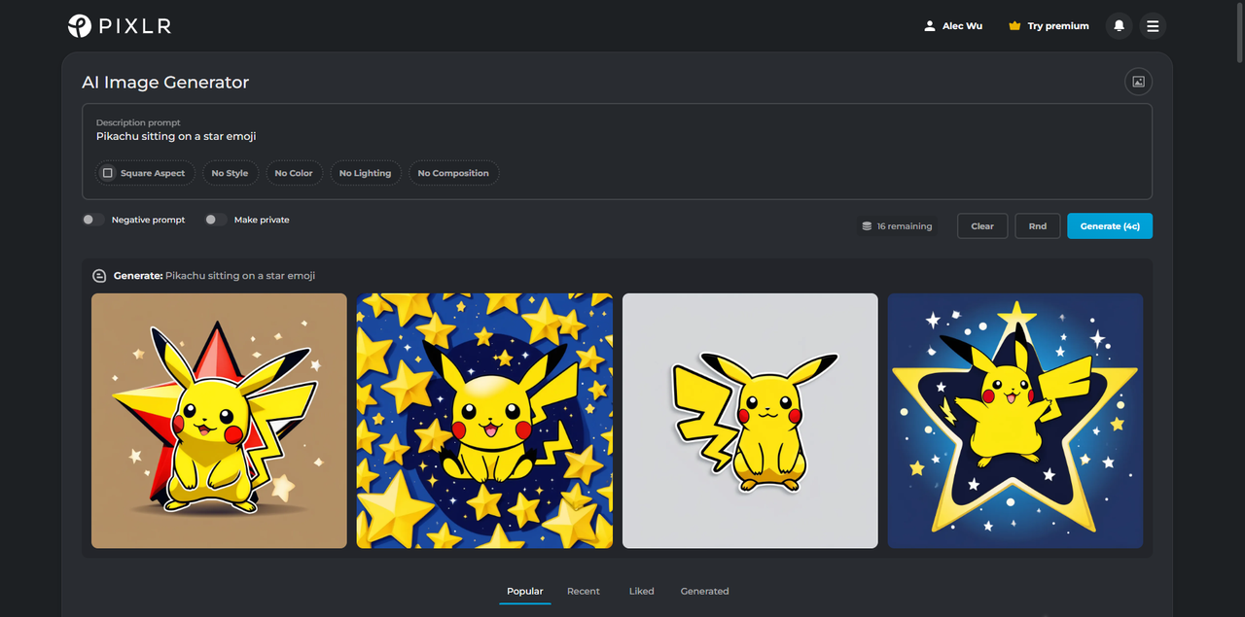
Task: Click the round icon beside Generate label
Action: 98,276
